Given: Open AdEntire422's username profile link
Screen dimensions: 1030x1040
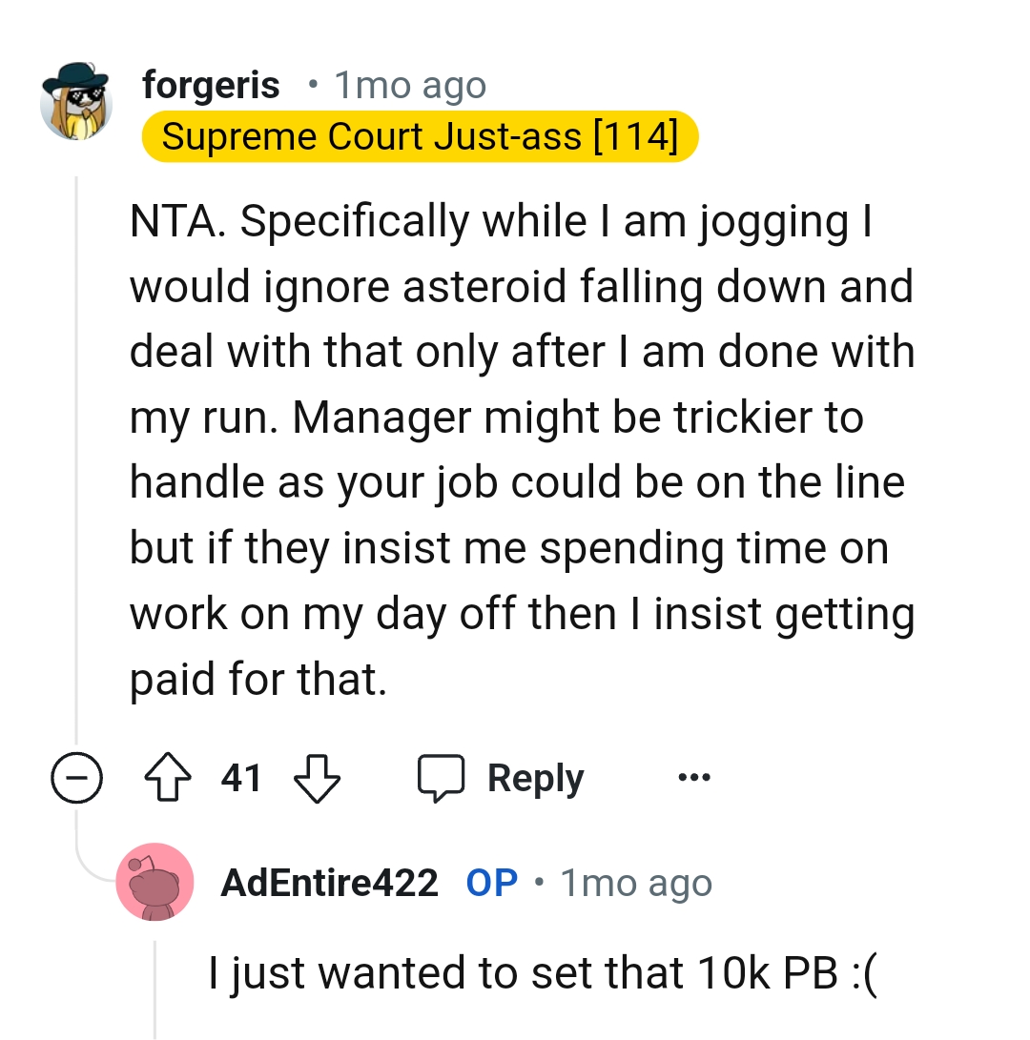Looking at the screenshot, I should coord(329,882).
